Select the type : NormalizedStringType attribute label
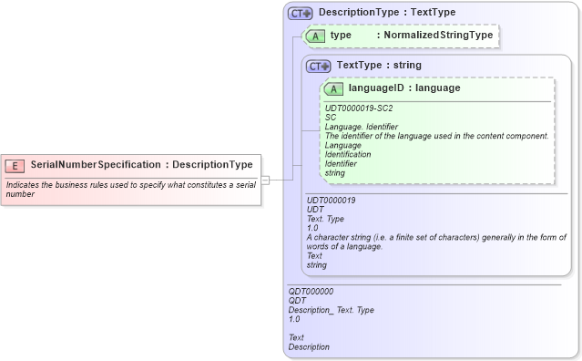 (x=412, y=35)
